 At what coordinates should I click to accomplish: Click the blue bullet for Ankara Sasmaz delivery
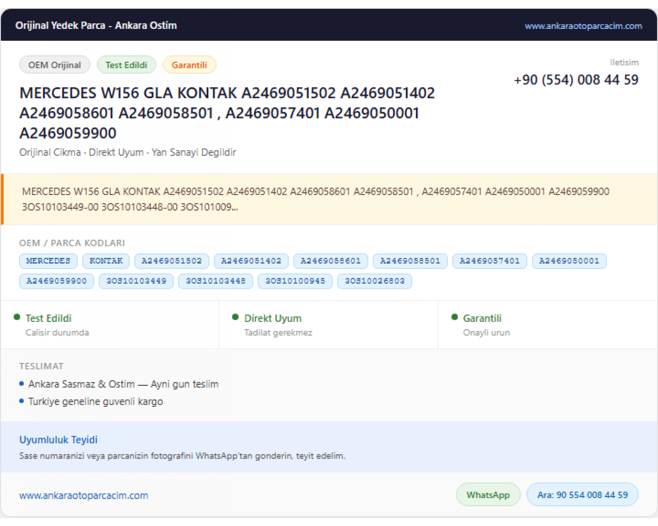point(21,384)
